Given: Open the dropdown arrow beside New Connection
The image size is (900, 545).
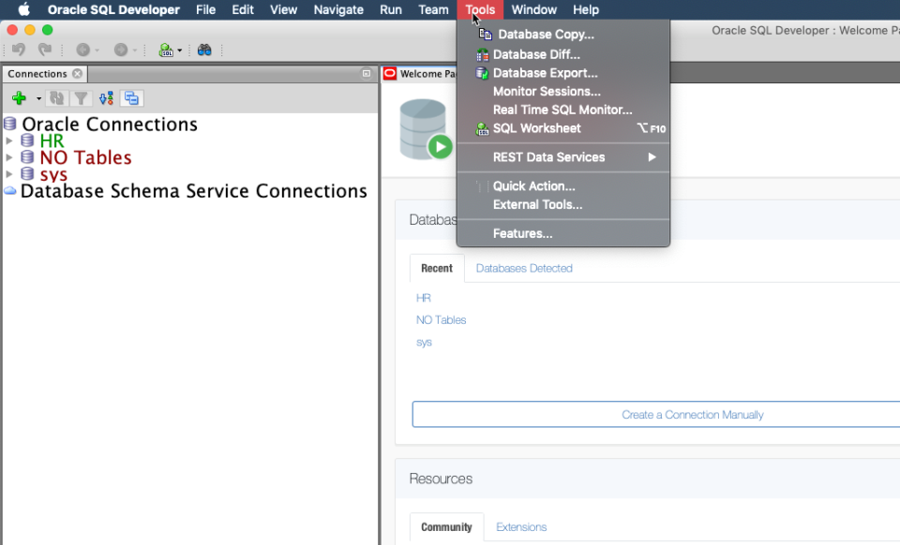Looking at the screenshot, I should (x=38, y=98).
